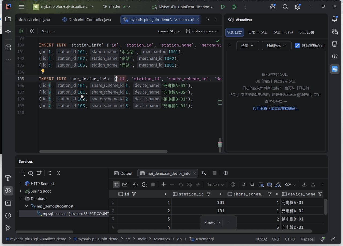Viewport: 343px width, 246px height.
Task: Open Search Everywhere magnifier in title bar
Action: click(x=285, y=7)
